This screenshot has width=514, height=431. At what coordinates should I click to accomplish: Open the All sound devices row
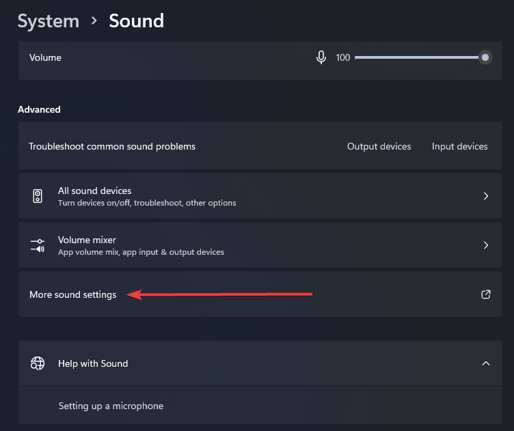tap(260, 196)
